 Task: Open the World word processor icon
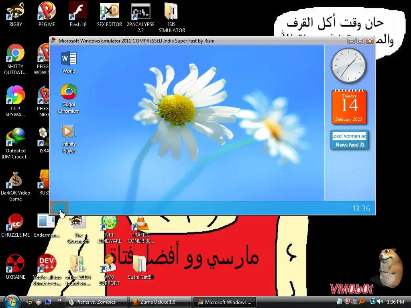coord(69,62)
